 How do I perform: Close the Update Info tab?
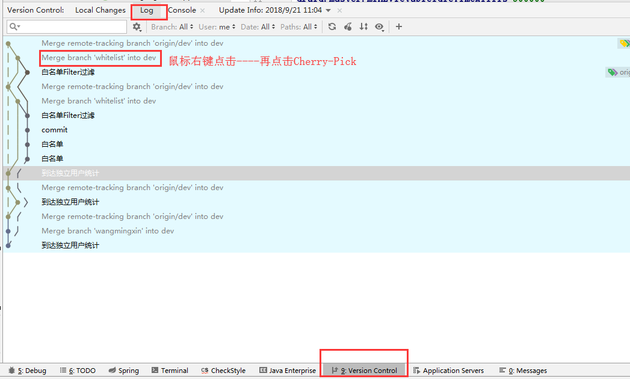[x=340, y=11]
